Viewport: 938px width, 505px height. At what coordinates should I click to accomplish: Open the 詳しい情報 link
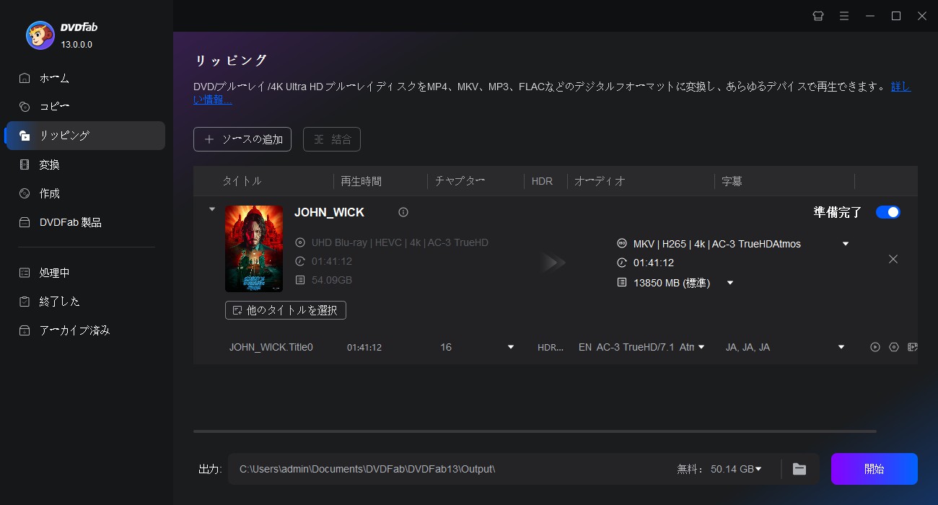tap(900, 87)
